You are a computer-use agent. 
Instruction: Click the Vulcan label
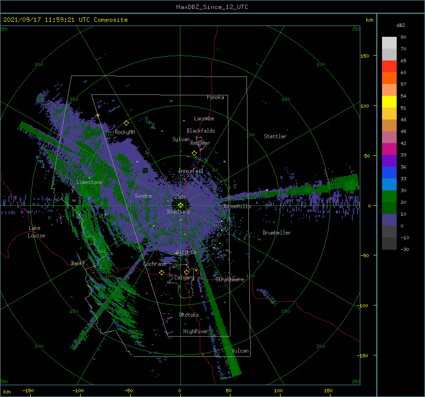point(240,351)
